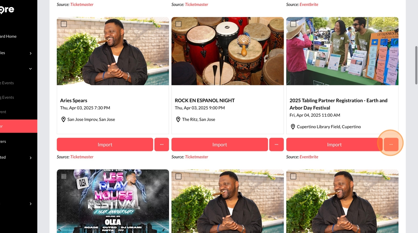The image size is (418, 233).
Task: Open Dashboard Home in sidebar
Action: (x=8, y=36)
